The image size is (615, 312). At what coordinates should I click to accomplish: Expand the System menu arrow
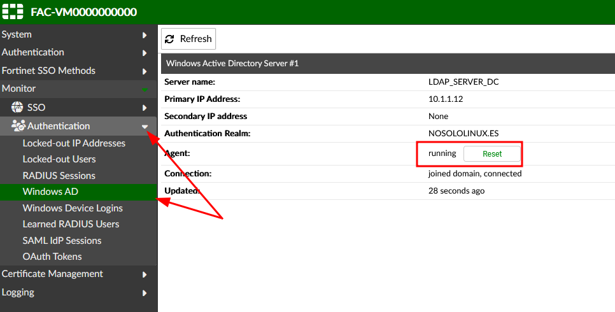point(145,35)
